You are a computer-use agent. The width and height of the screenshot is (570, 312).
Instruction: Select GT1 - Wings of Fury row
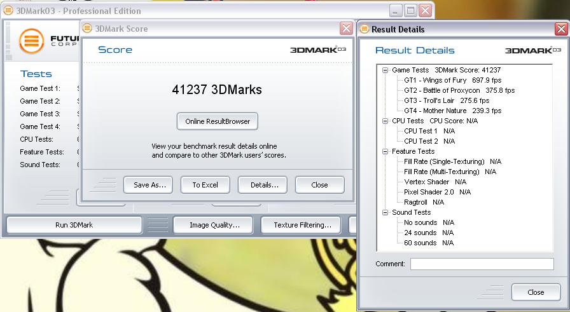452,80
